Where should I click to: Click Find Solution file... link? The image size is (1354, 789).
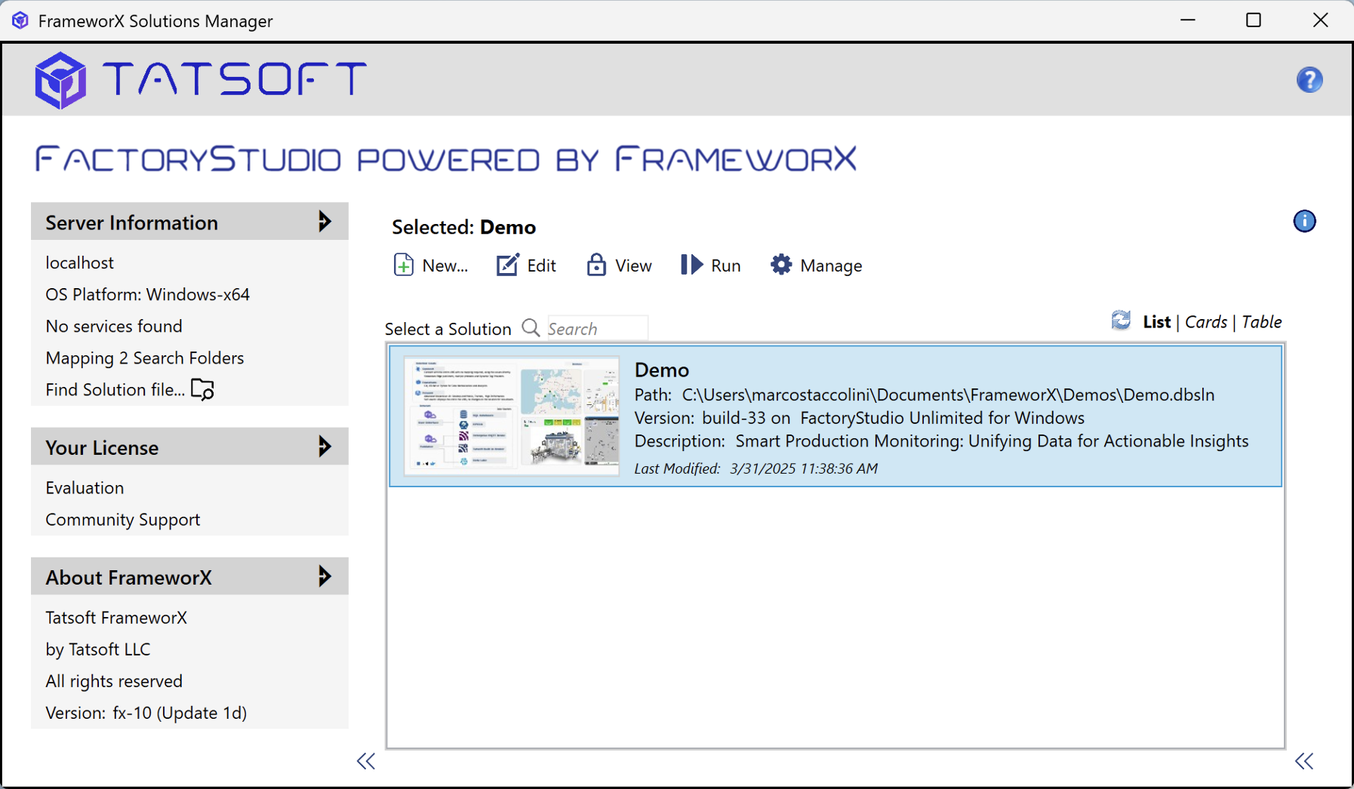pyautogui.click(x=115, y=389)
